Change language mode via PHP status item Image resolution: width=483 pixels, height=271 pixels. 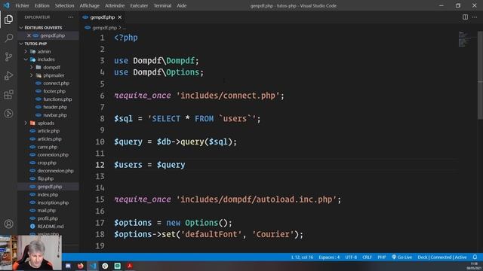(x=382, y=257)
